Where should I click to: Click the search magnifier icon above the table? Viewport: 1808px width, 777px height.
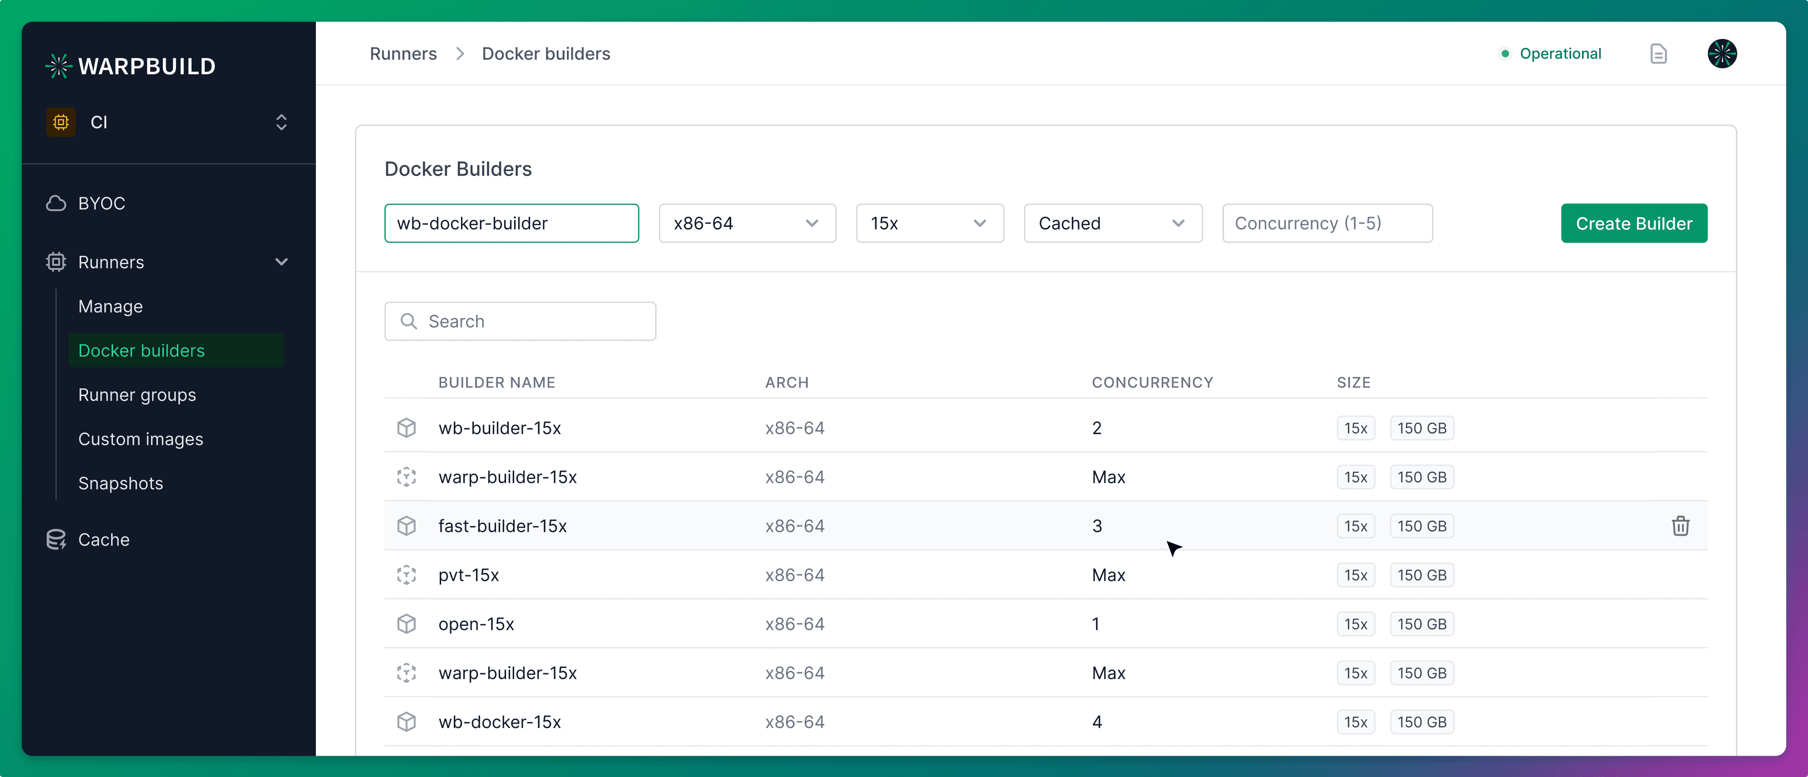click(409, 321)
